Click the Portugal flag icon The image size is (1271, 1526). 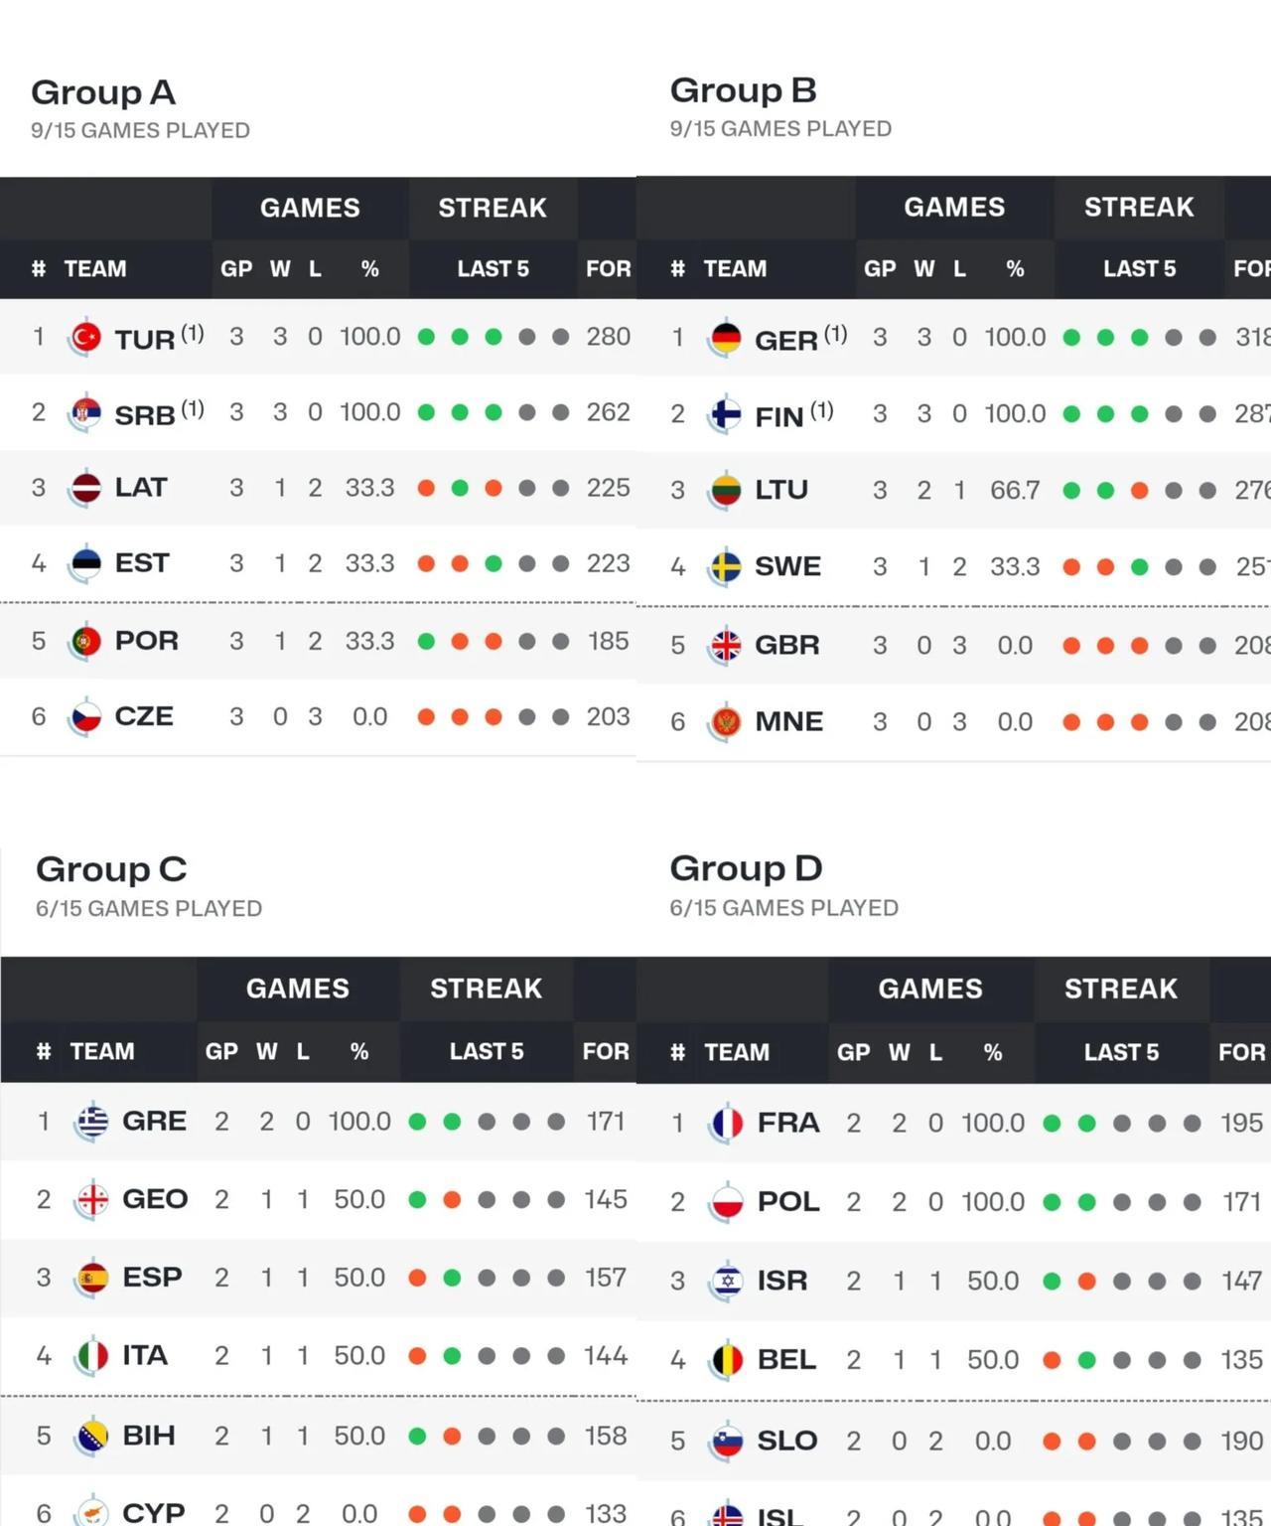[86, 642]
